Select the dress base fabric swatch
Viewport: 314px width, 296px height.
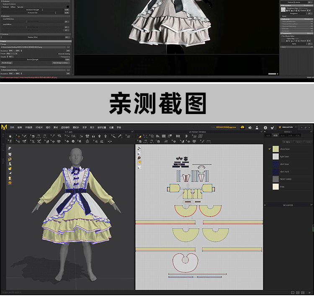(275, 149)
